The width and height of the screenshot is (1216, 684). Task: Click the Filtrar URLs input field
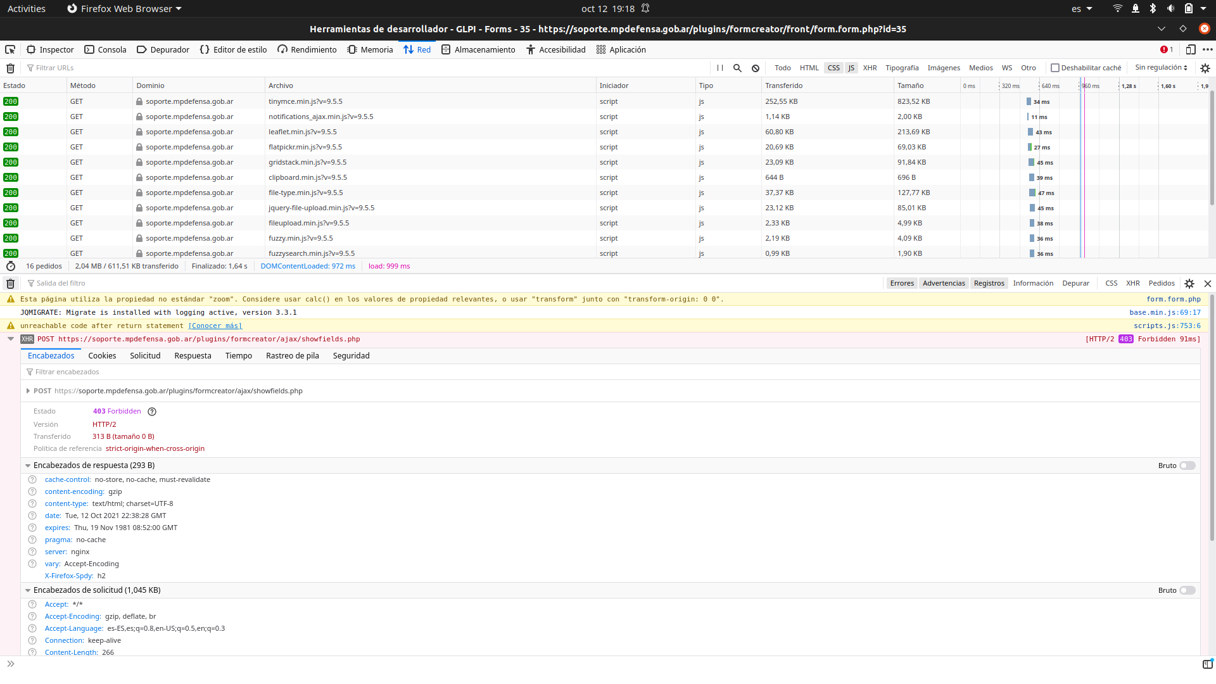tap(57, 68)
